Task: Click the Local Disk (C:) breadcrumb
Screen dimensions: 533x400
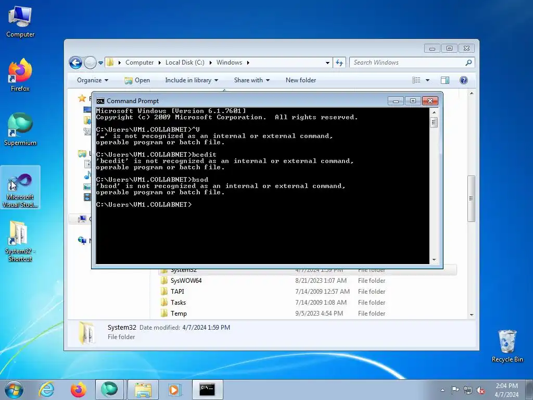Action: (x=185, y=63)
